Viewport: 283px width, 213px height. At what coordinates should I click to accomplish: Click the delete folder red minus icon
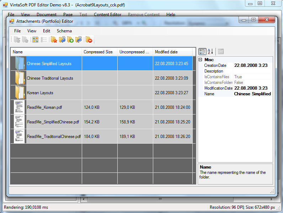89,39
